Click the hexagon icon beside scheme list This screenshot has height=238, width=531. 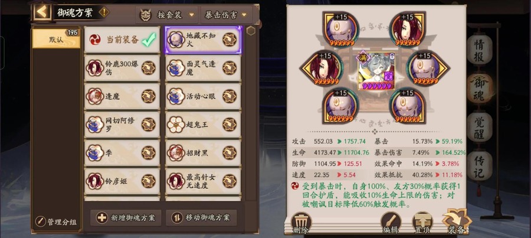click(251, 31)
